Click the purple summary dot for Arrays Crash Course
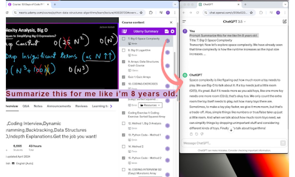Viewport: 295px width, 177px height. click(168, 66)
